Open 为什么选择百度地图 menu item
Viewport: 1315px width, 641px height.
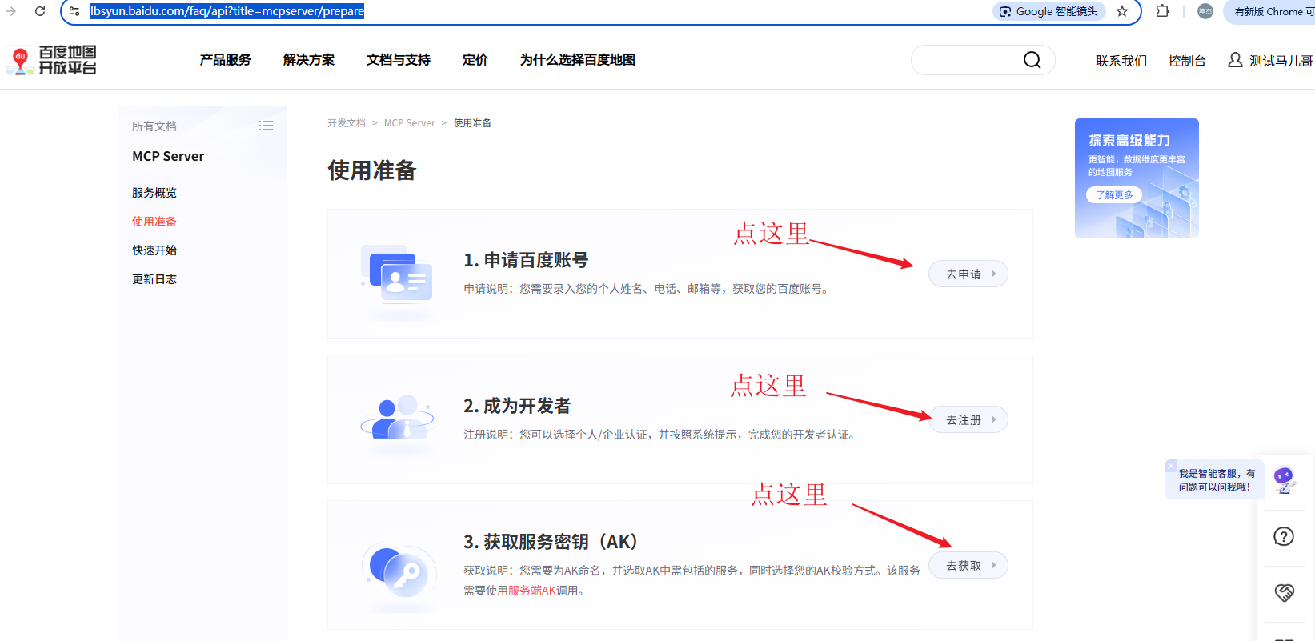tap(578, 60)
